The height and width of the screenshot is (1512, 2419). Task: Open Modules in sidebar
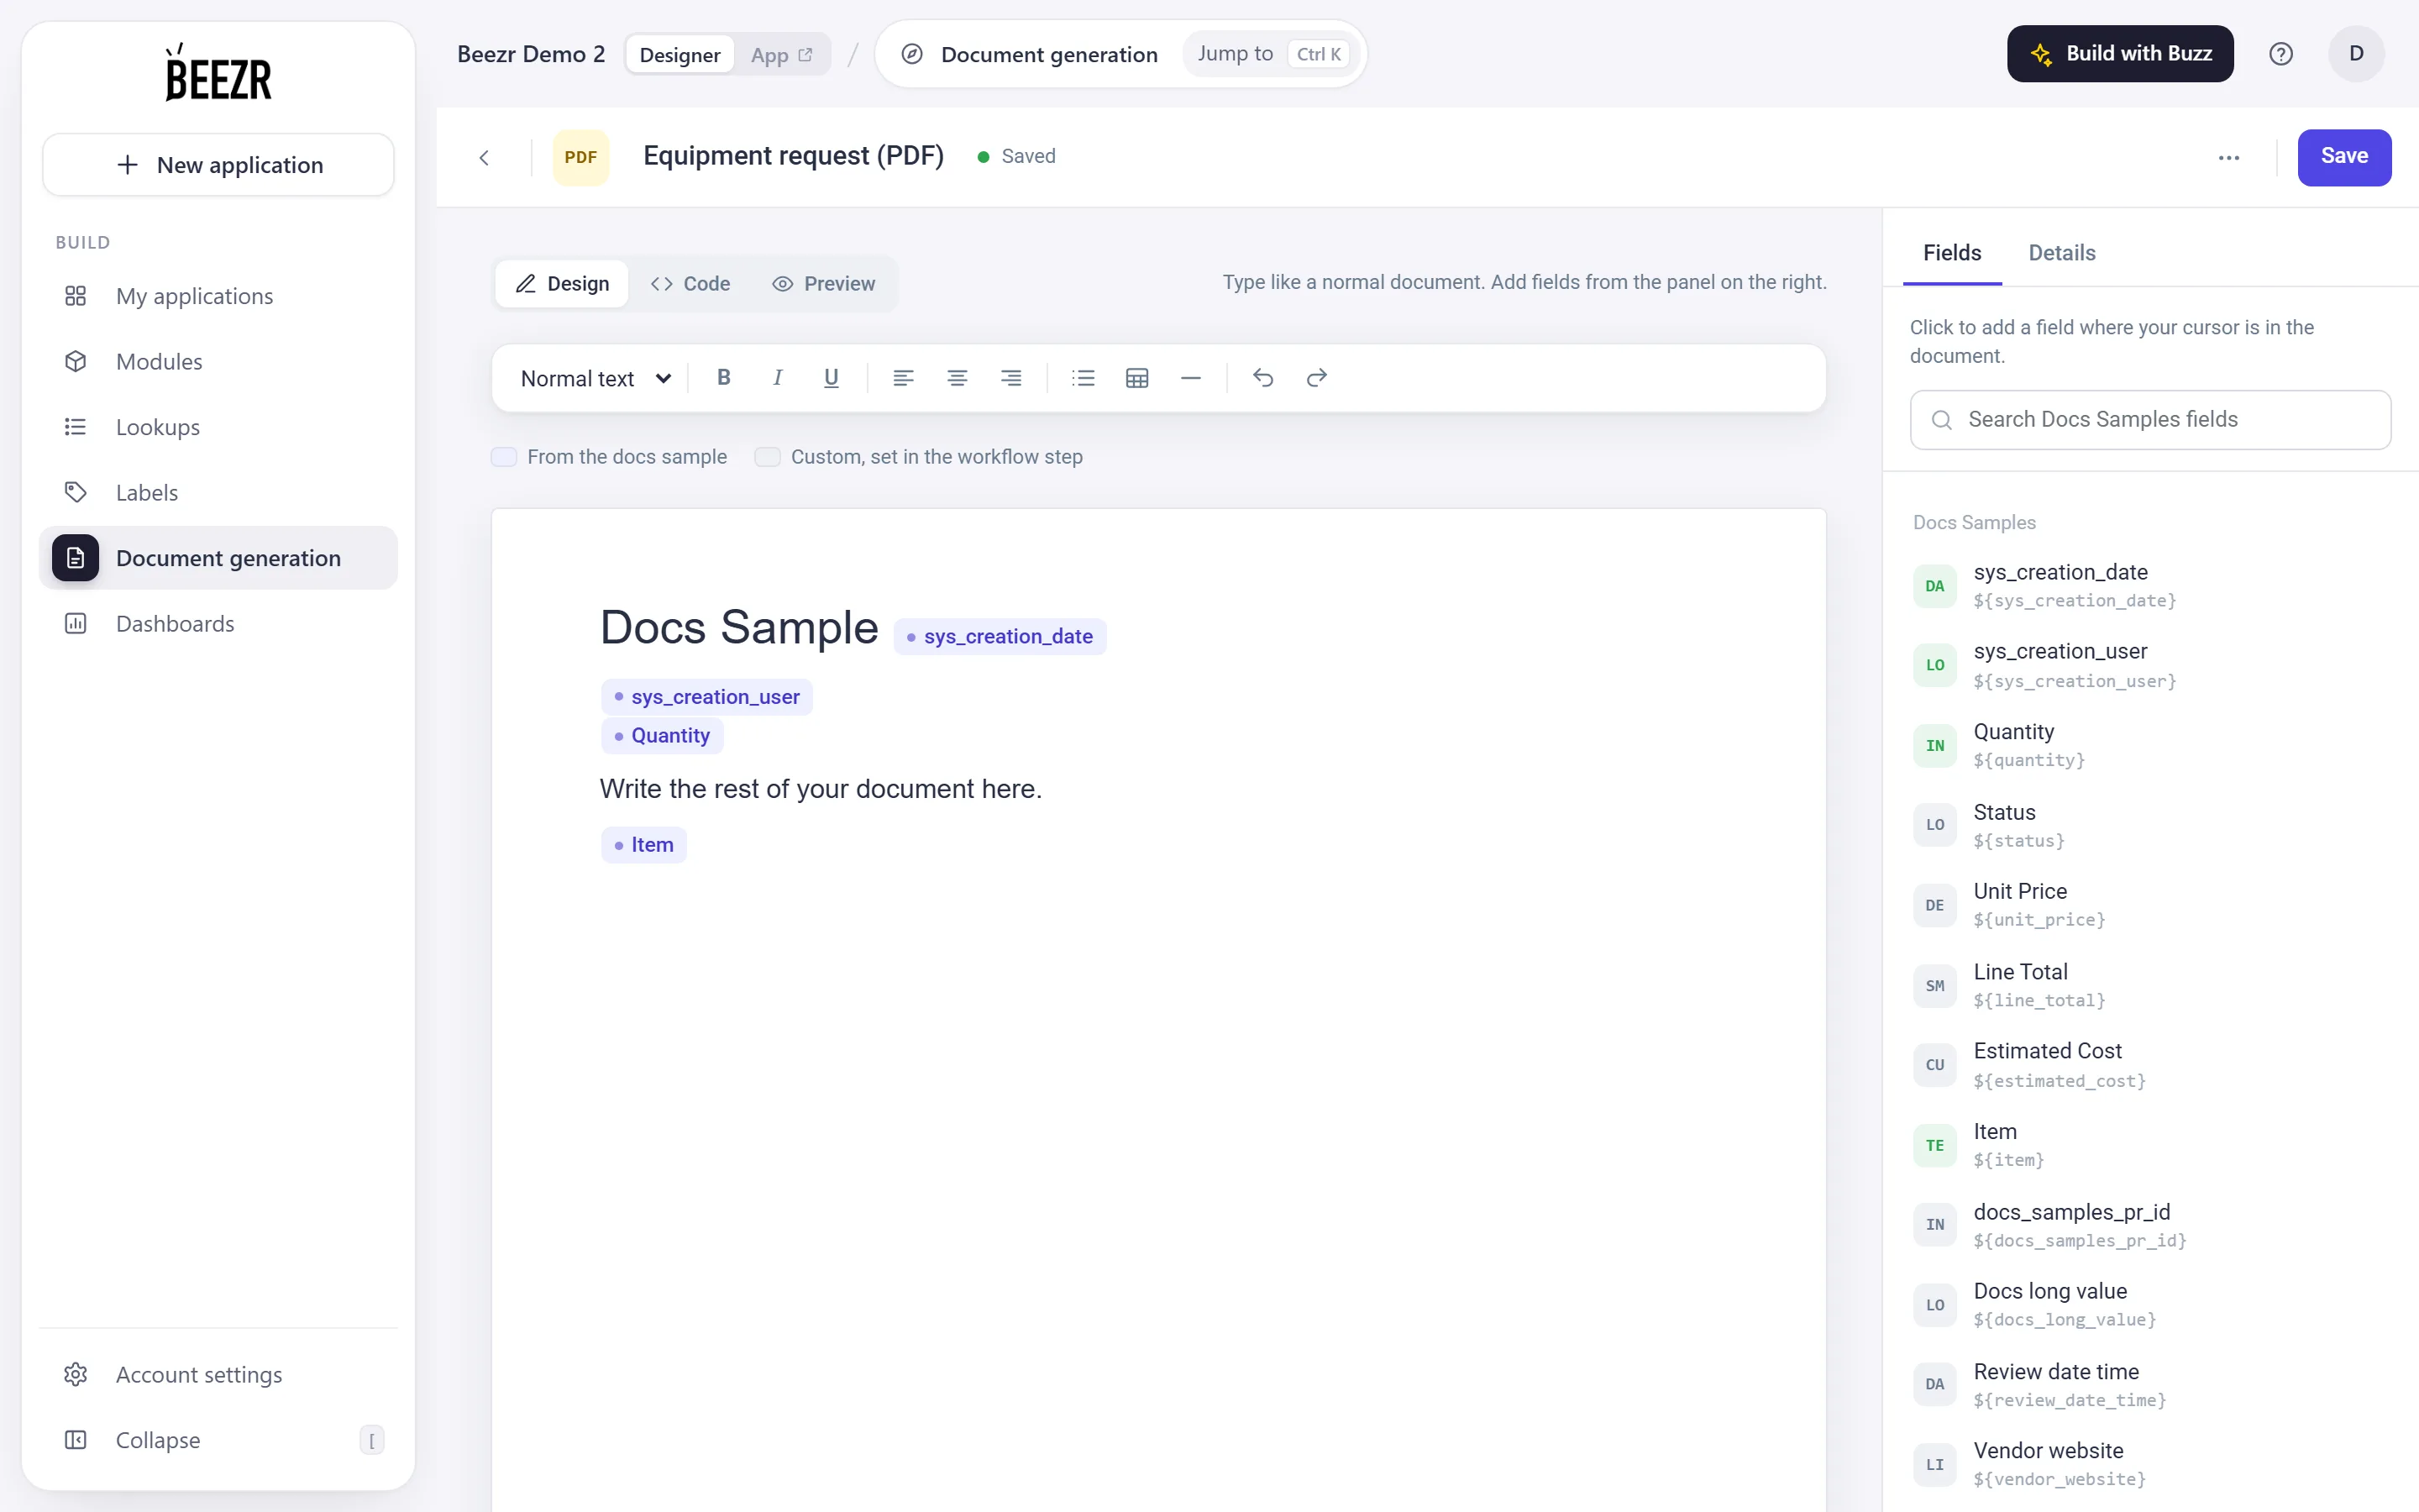click(218, 362)
